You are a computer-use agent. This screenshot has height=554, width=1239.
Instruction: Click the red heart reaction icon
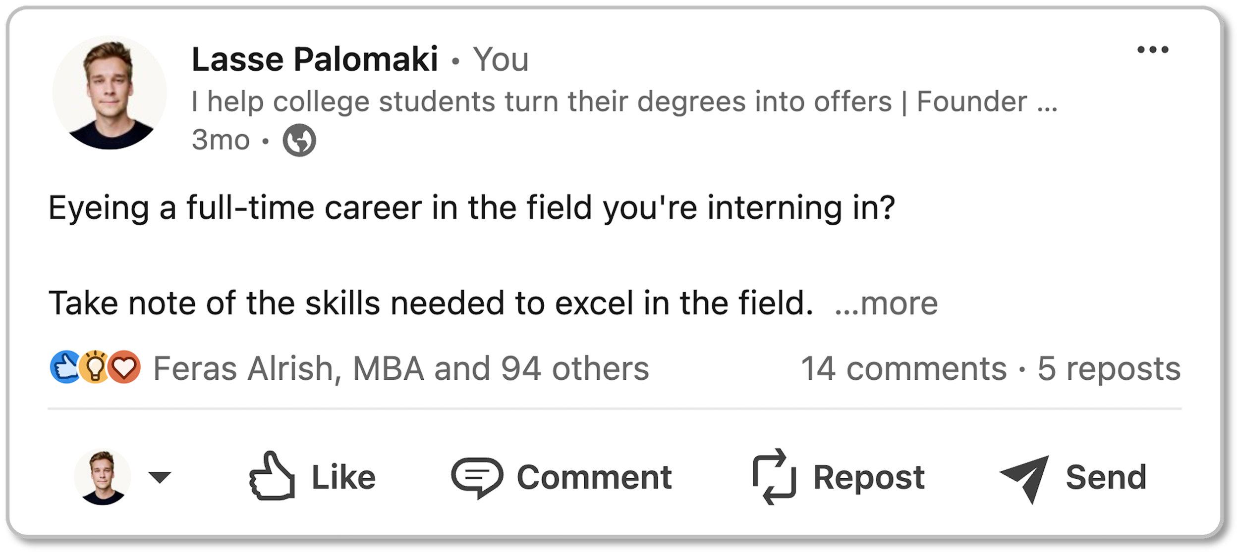[x=124, y=367]
